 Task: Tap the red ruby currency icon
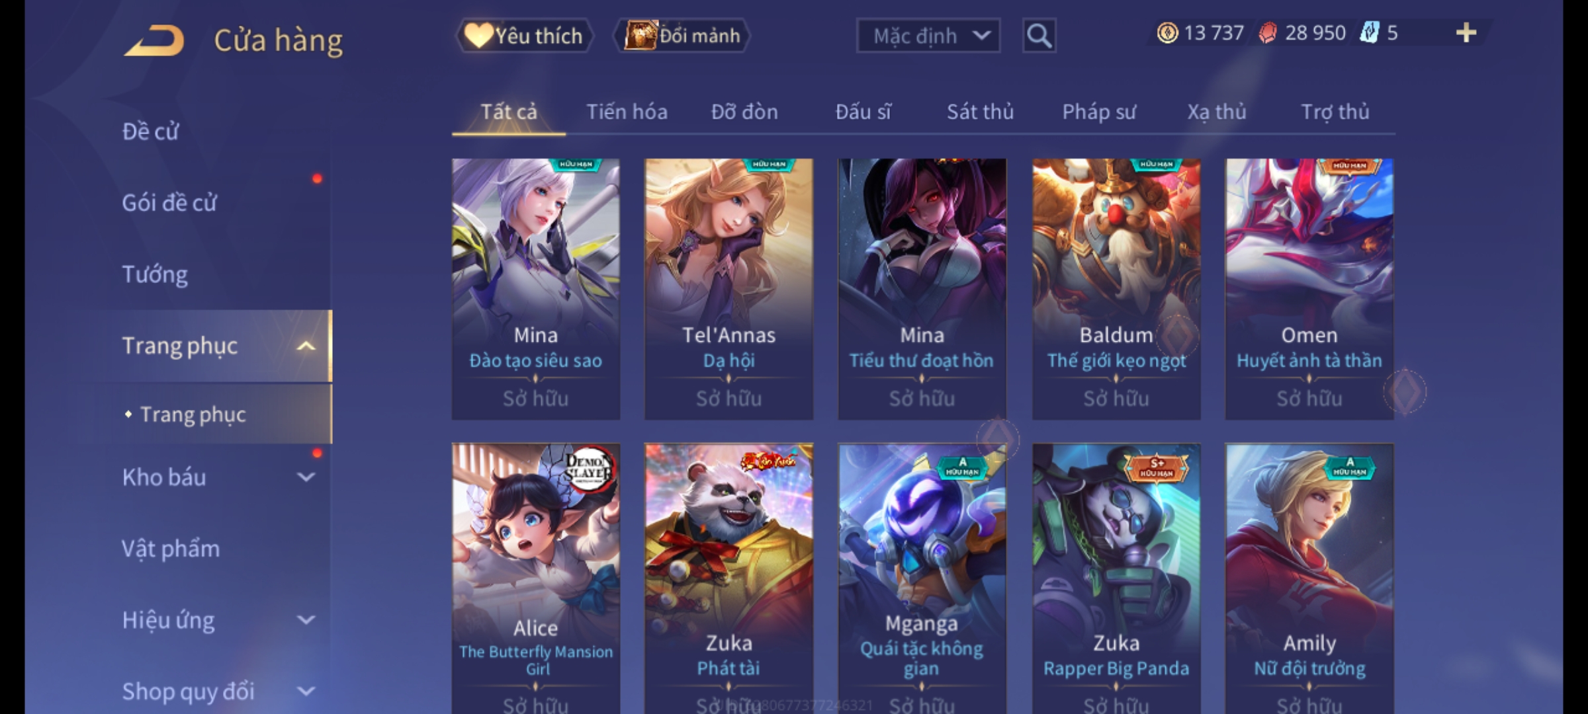[x=1267, y=33]
